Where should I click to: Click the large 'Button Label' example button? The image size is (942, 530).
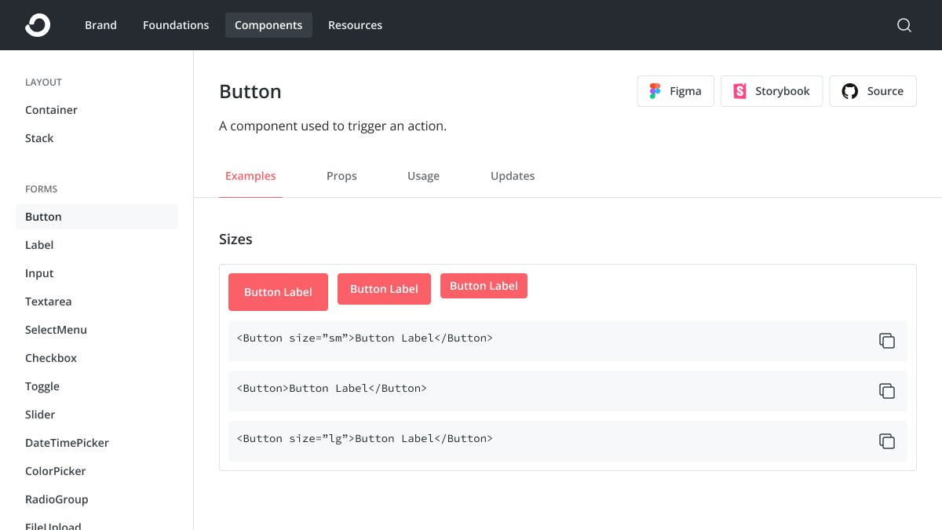tap(278, 291)
